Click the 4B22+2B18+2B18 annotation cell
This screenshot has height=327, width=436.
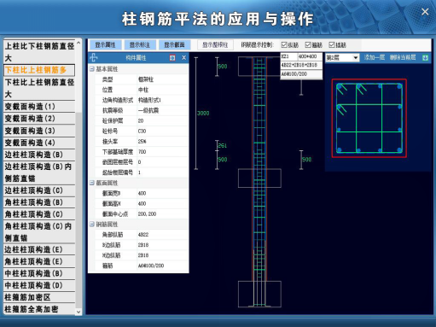coord(301,65)
